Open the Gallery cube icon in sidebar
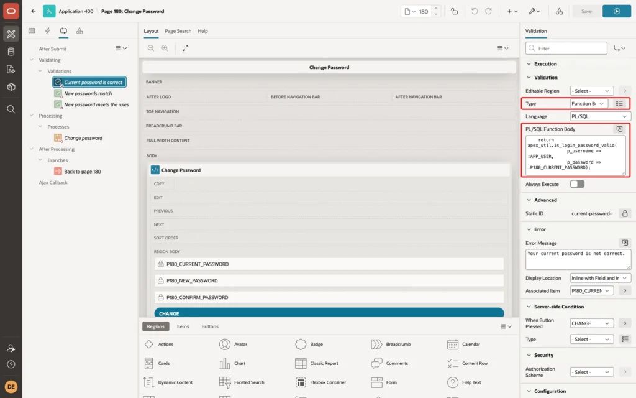Viewport: 636px width, 398px height. 11,86
